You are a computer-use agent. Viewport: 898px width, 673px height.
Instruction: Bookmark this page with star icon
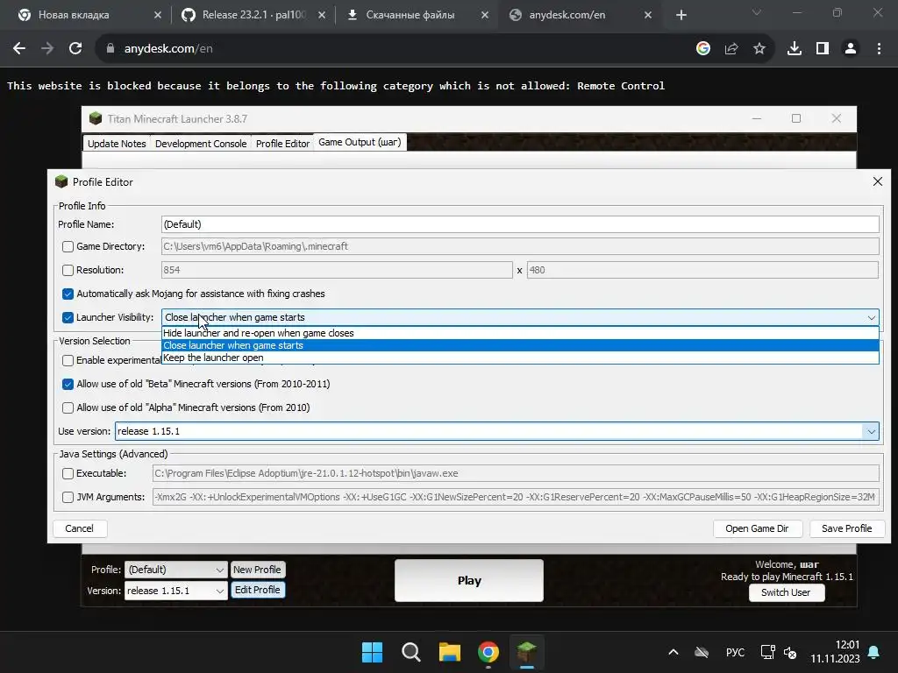[x=759, y=49]
